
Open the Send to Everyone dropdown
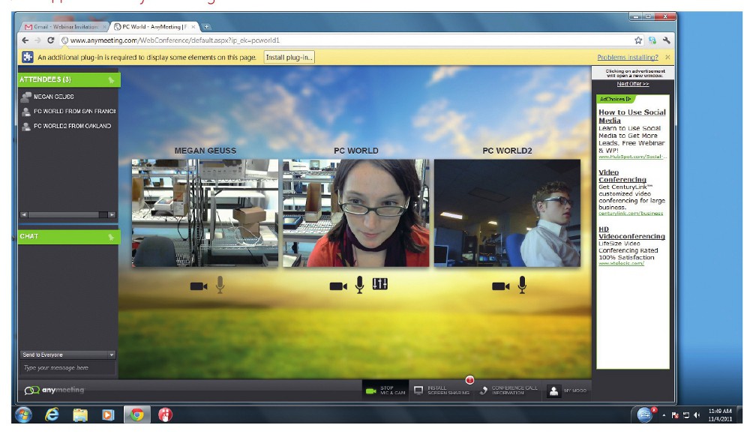tap(68, 355)
